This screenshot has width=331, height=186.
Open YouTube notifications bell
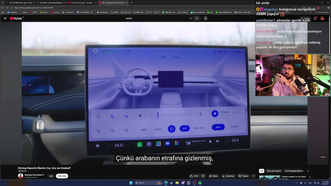315,18
